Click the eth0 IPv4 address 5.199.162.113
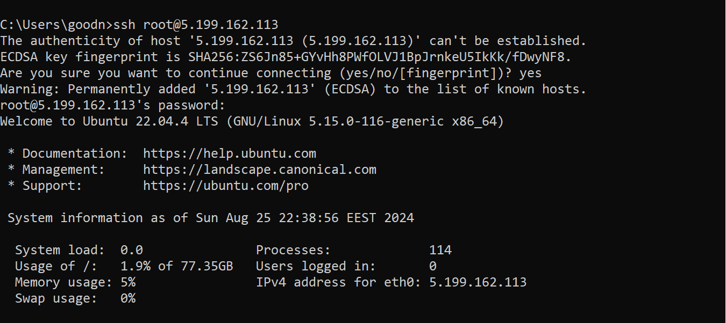The height and width of the screenshot is (323, 726). click(x=478, y=282)
